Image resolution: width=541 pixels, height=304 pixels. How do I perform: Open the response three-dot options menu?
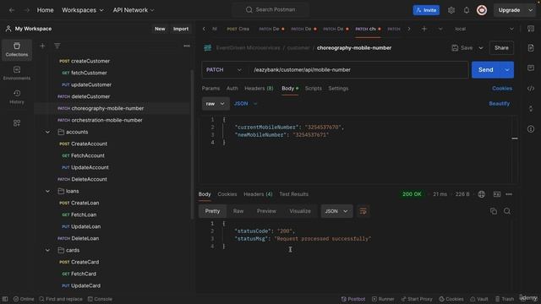[509, 194]
